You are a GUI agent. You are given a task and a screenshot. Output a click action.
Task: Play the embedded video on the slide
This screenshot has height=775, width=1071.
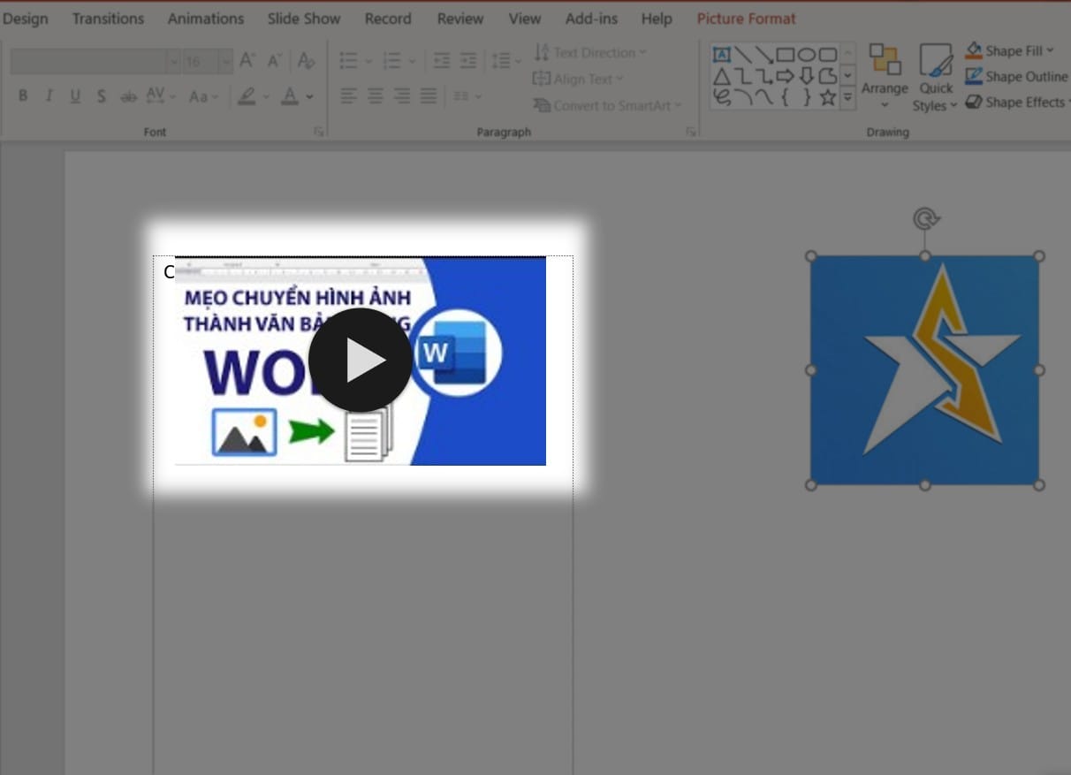(360, 361)
